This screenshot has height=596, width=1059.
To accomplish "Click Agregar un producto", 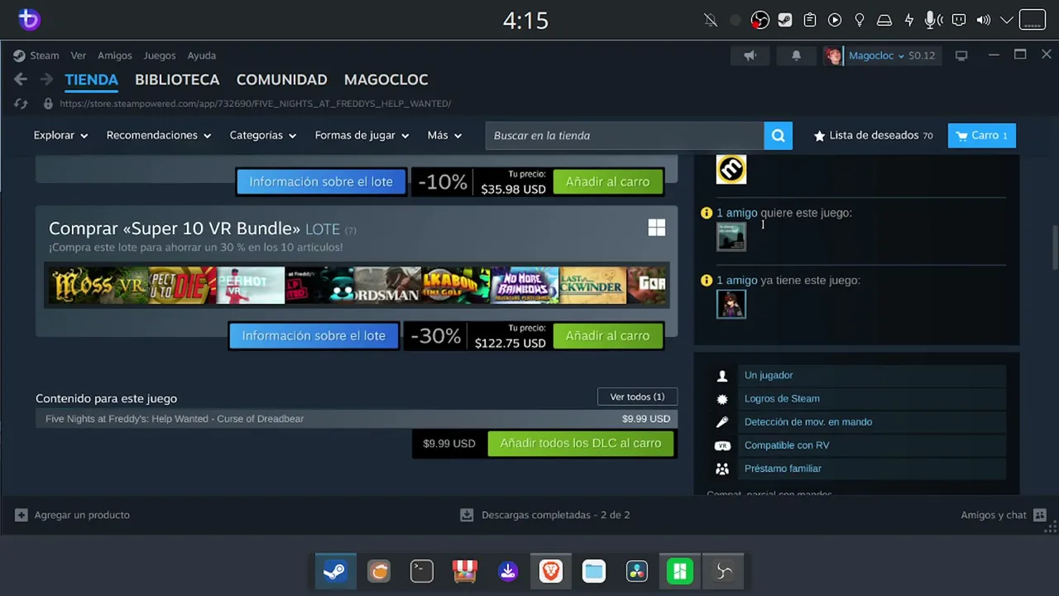I will click(x=73, y=515).
